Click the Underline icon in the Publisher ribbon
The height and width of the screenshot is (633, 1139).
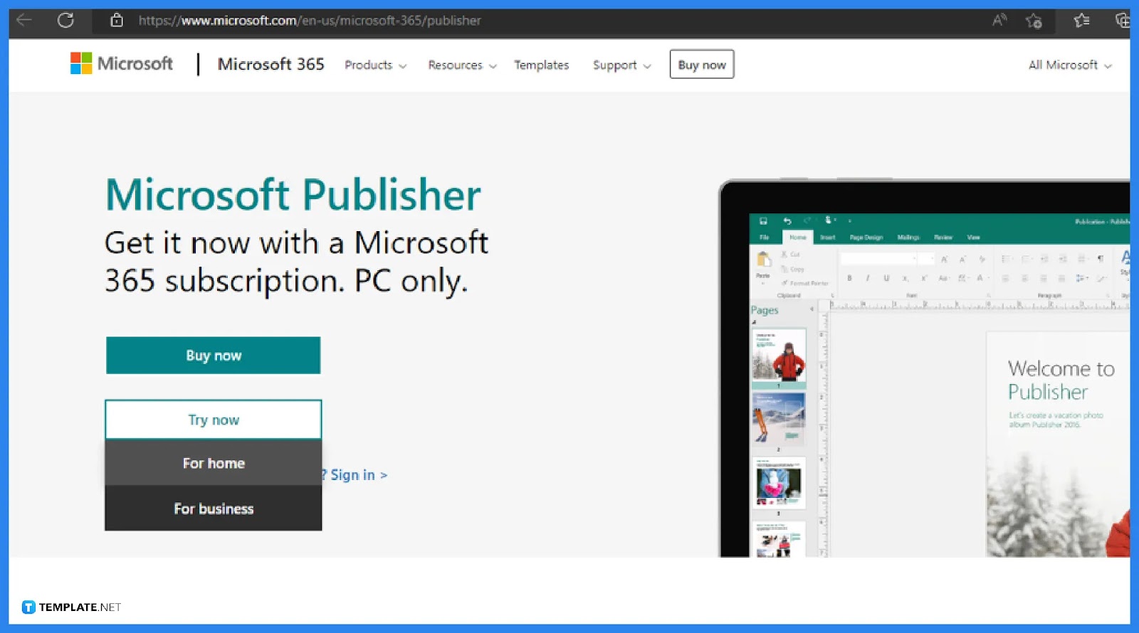(886, 278)
